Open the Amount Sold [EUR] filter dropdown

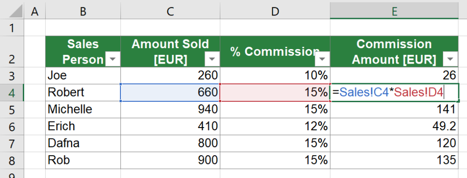(212, 60)
